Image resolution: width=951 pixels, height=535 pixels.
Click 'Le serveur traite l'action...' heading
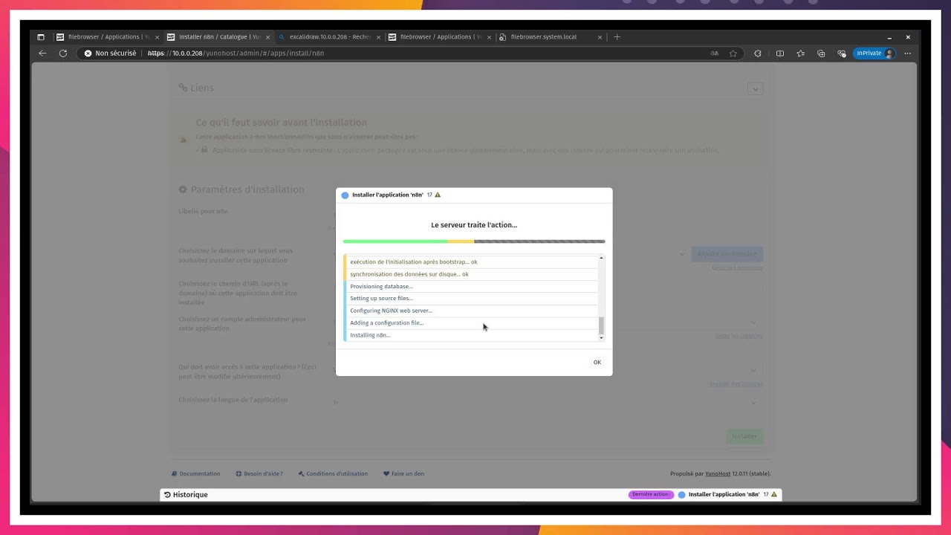(x=474, y=225)
